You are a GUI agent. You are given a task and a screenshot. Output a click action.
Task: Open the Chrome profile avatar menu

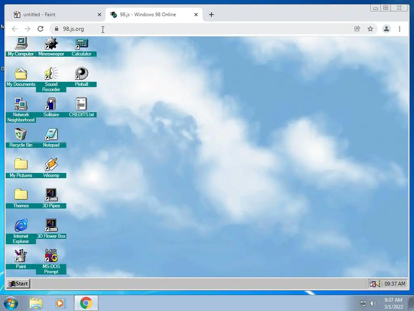tap(386, 29)
